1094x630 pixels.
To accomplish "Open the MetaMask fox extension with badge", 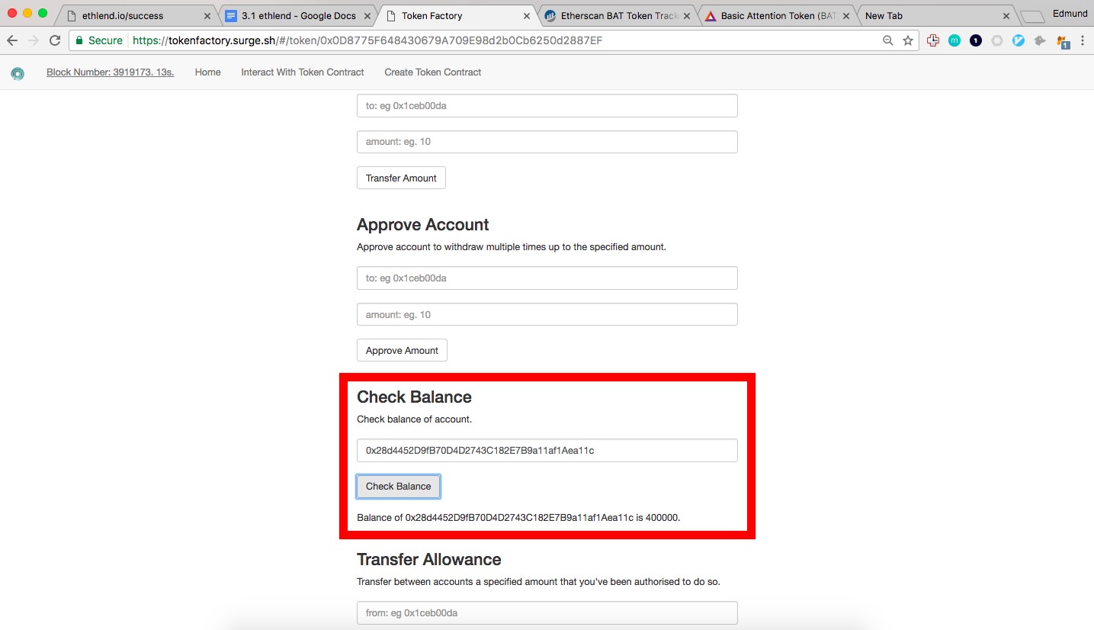I will (x=1063, y=41).
